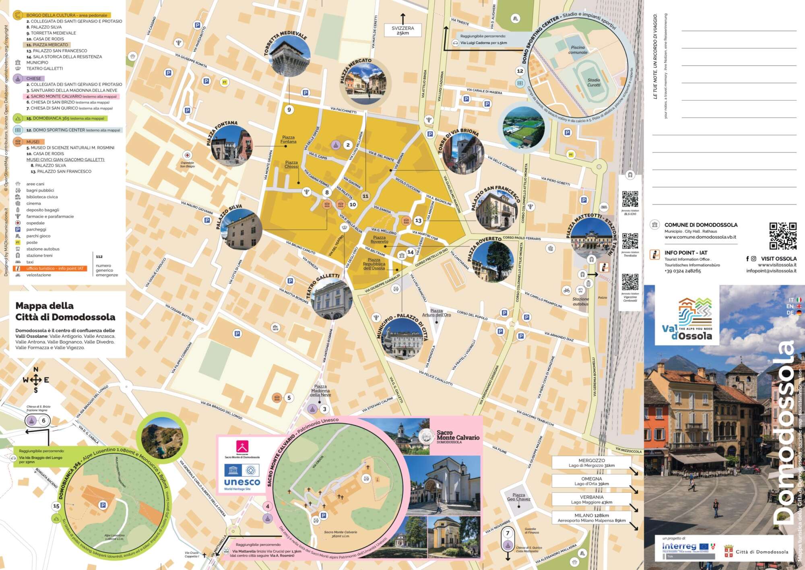Click the VERBANIA Lago Maggiore 43km box
The height and width of the screenshot is (570, 805).
point(592,500)
